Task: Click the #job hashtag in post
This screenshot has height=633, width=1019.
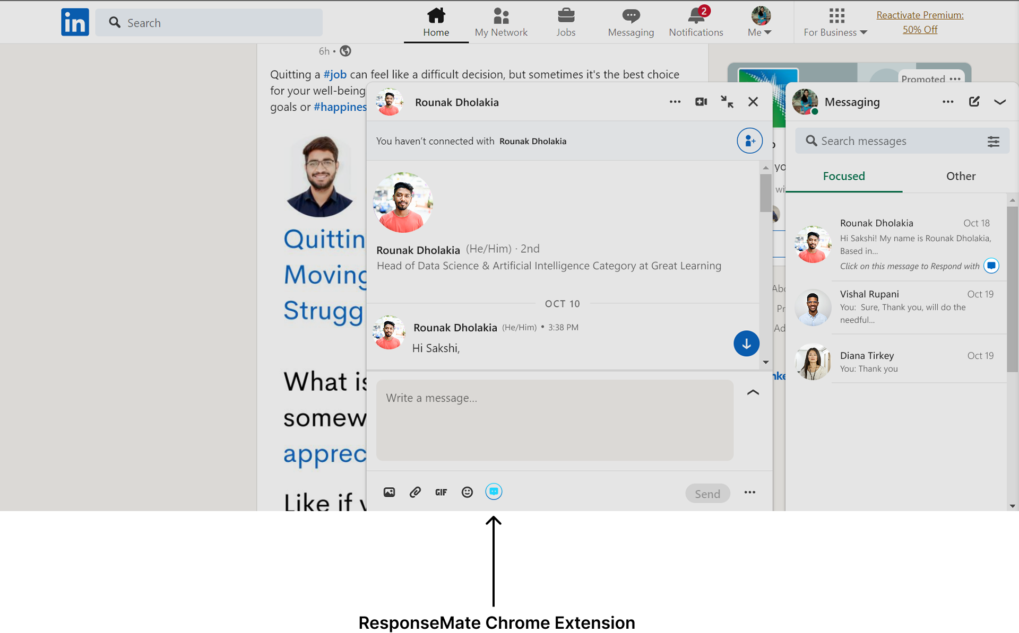Action: point(335,74)
